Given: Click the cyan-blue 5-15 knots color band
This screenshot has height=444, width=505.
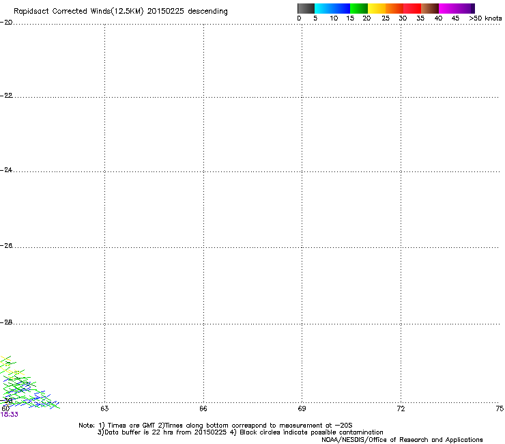Looking at the screenshot, I should coord(332,8).
